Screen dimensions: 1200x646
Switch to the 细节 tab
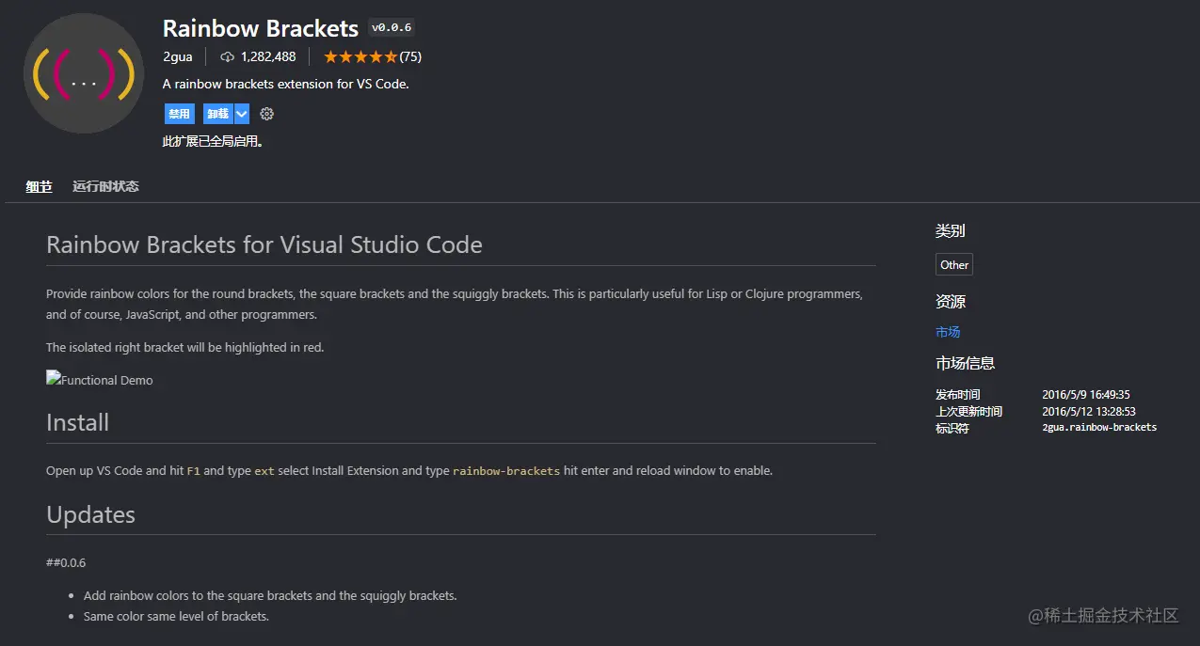[x=39, y=186]
